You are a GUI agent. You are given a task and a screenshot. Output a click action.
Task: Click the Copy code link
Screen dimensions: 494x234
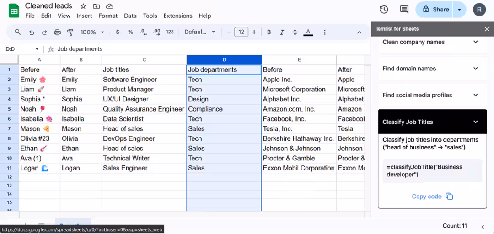[426, 197]
